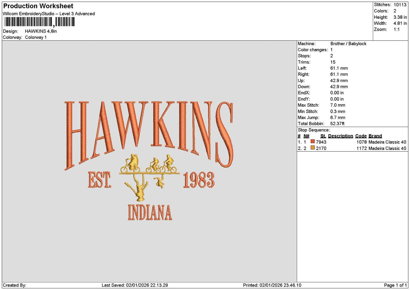Click the Right value 61.1 mm

coord(339,74)
